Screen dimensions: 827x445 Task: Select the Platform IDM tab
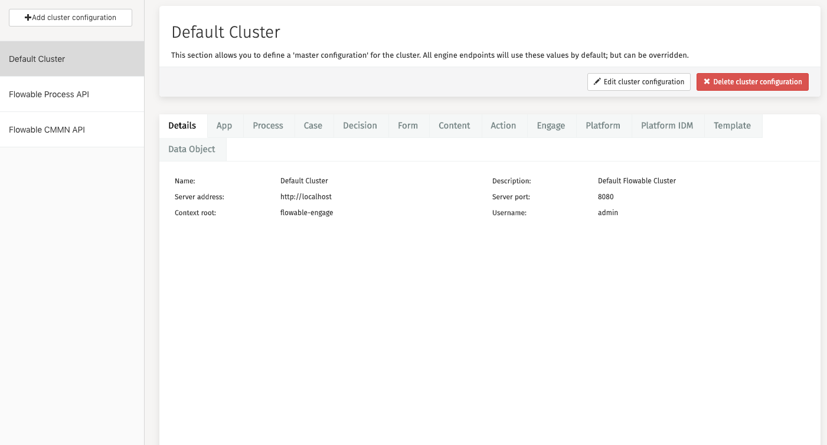point(667,126)
